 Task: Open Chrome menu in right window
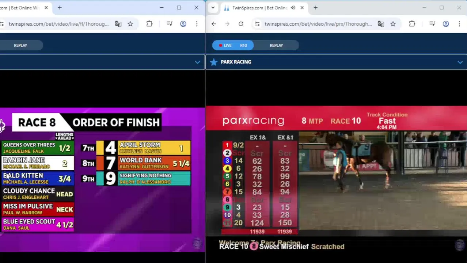coord(459,24)
